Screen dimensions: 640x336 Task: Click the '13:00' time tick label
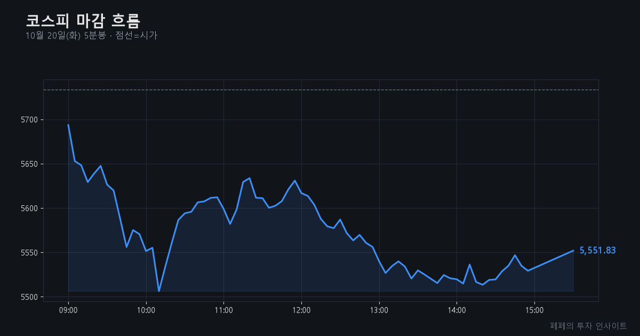(379, 310)
